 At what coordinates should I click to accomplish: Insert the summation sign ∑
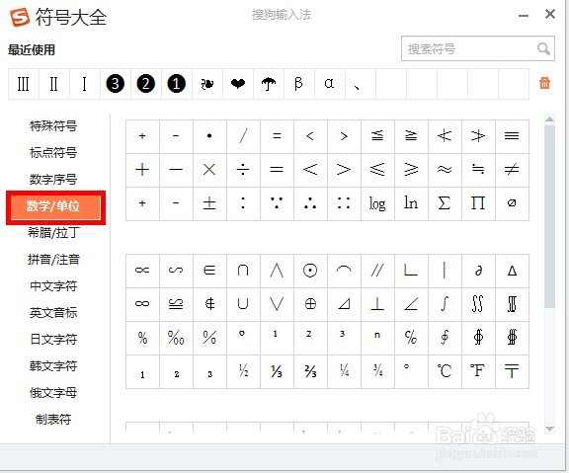(x=445, y=203)
